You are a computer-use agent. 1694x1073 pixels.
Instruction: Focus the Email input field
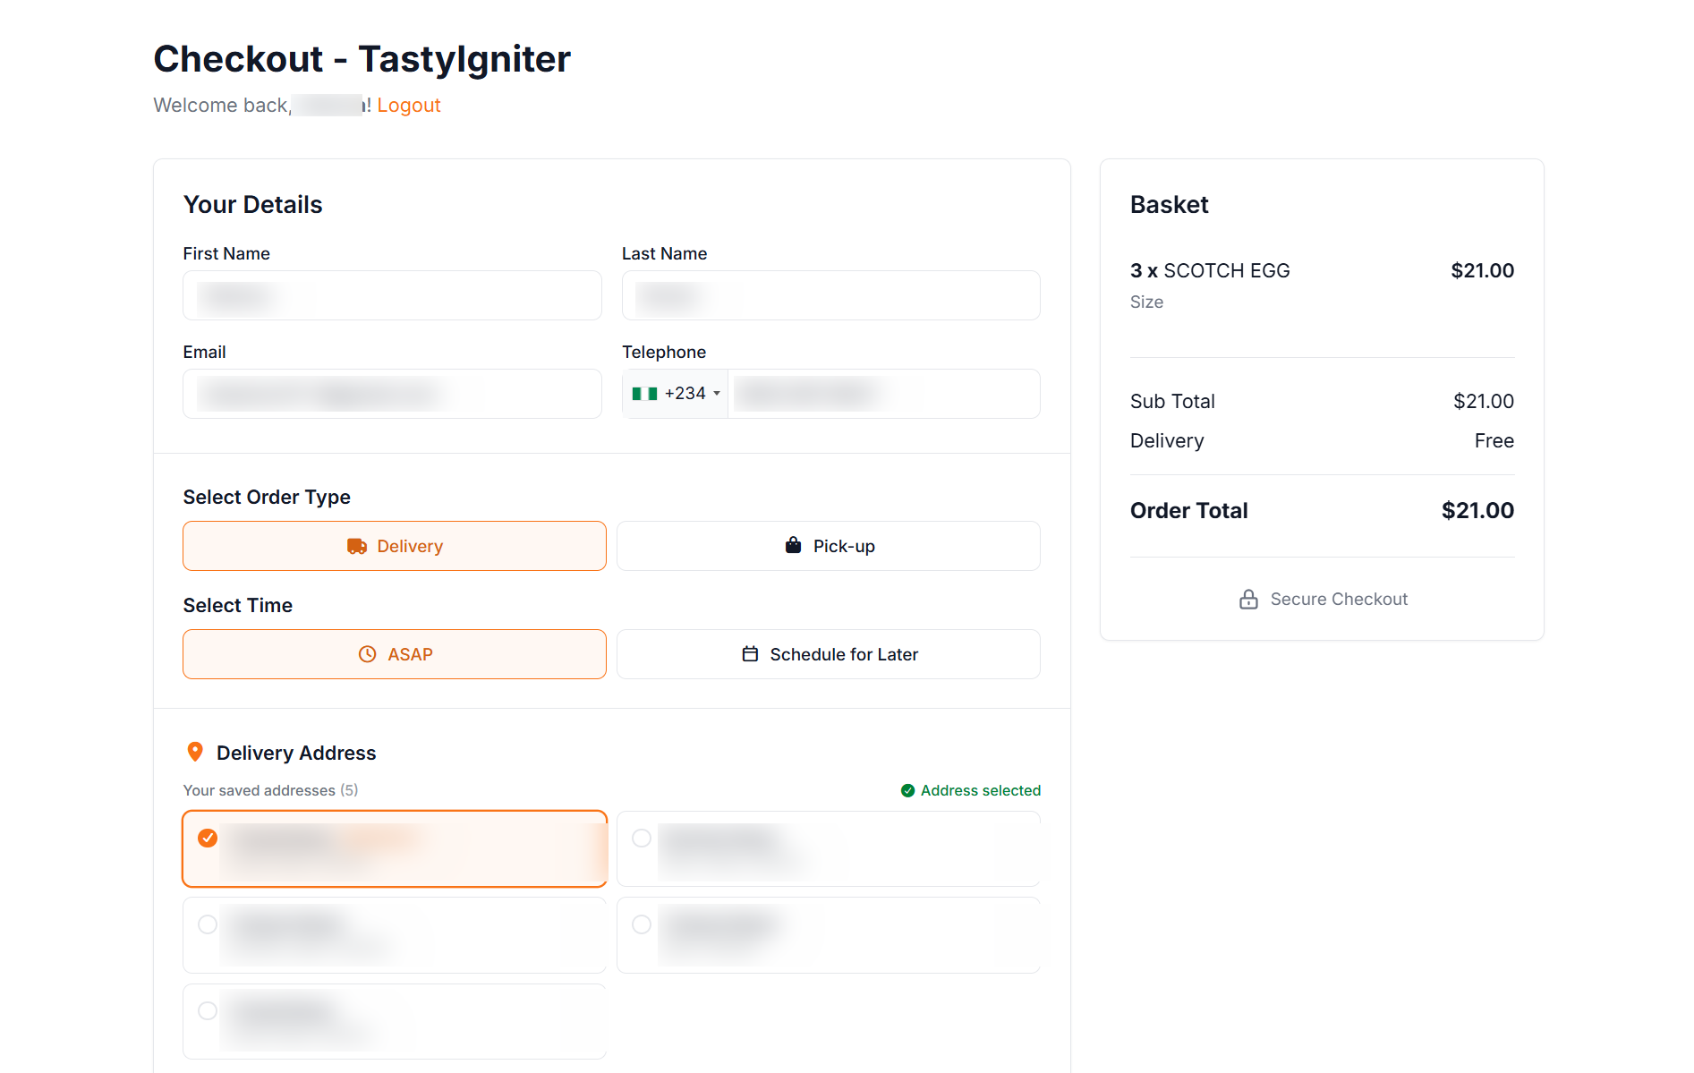[x=392, y=394]
